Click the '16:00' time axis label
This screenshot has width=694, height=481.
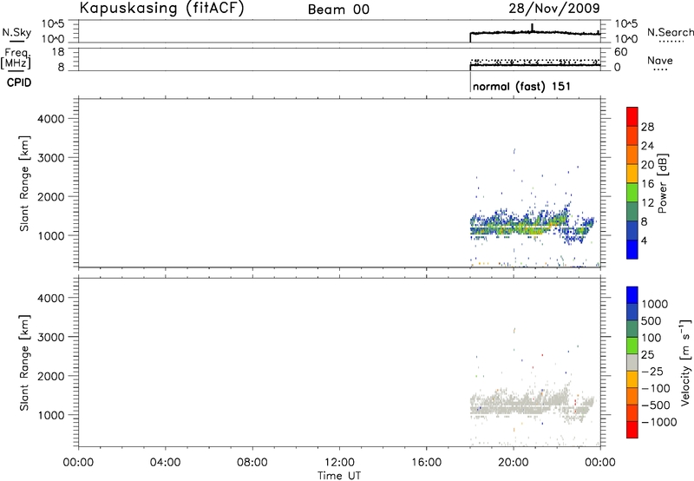point(426,463)
